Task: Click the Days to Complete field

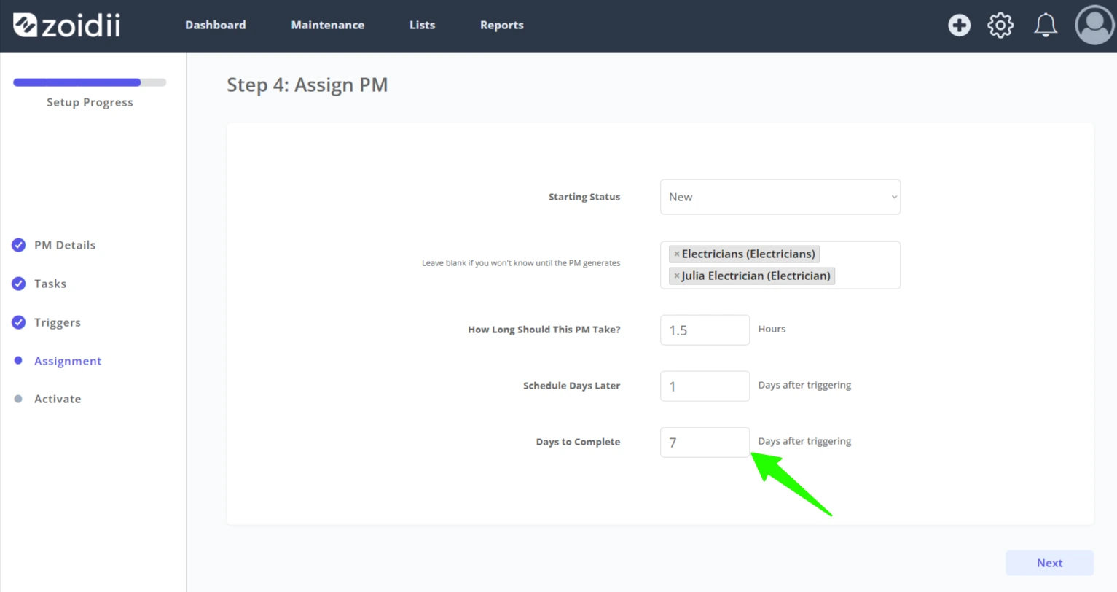Action: [x=705, y=443]
